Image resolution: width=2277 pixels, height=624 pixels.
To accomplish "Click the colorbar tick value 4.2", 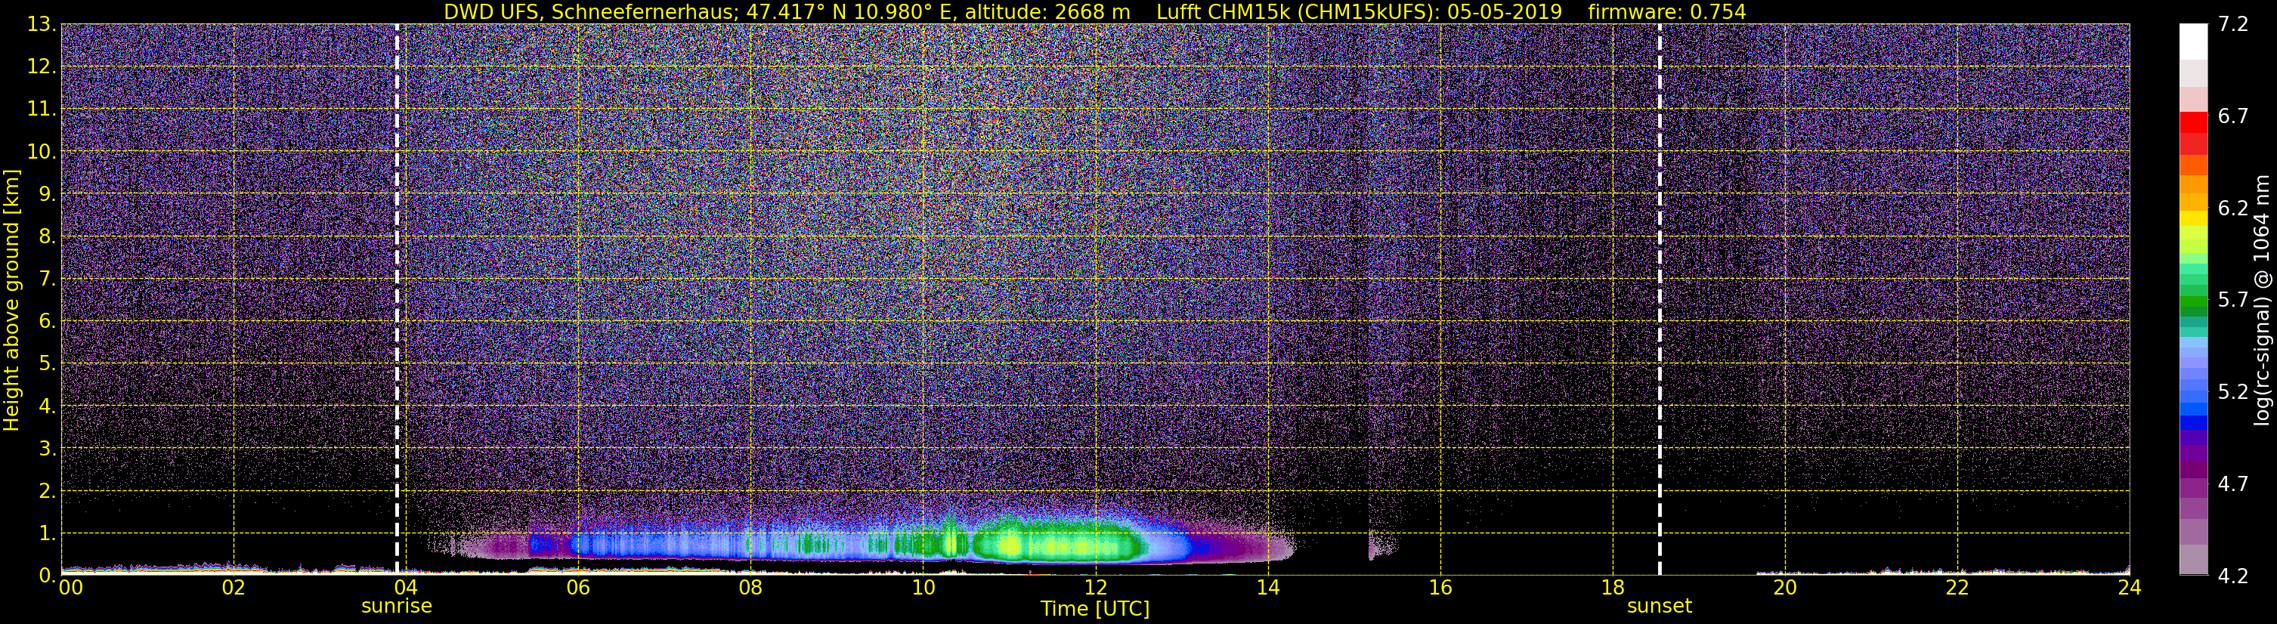I will 2234,576.
